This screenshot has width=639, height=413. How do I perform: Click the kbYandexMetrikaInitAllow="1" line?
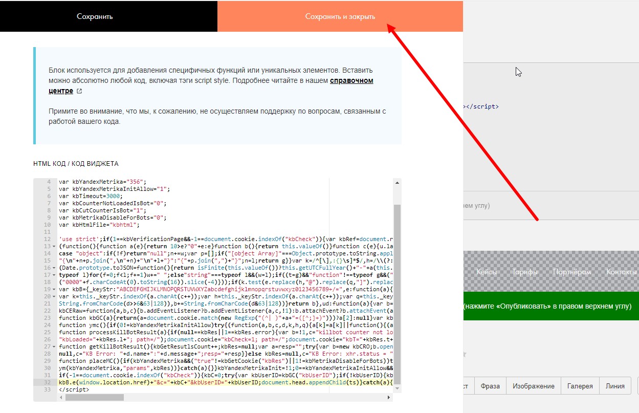[115, 189]
